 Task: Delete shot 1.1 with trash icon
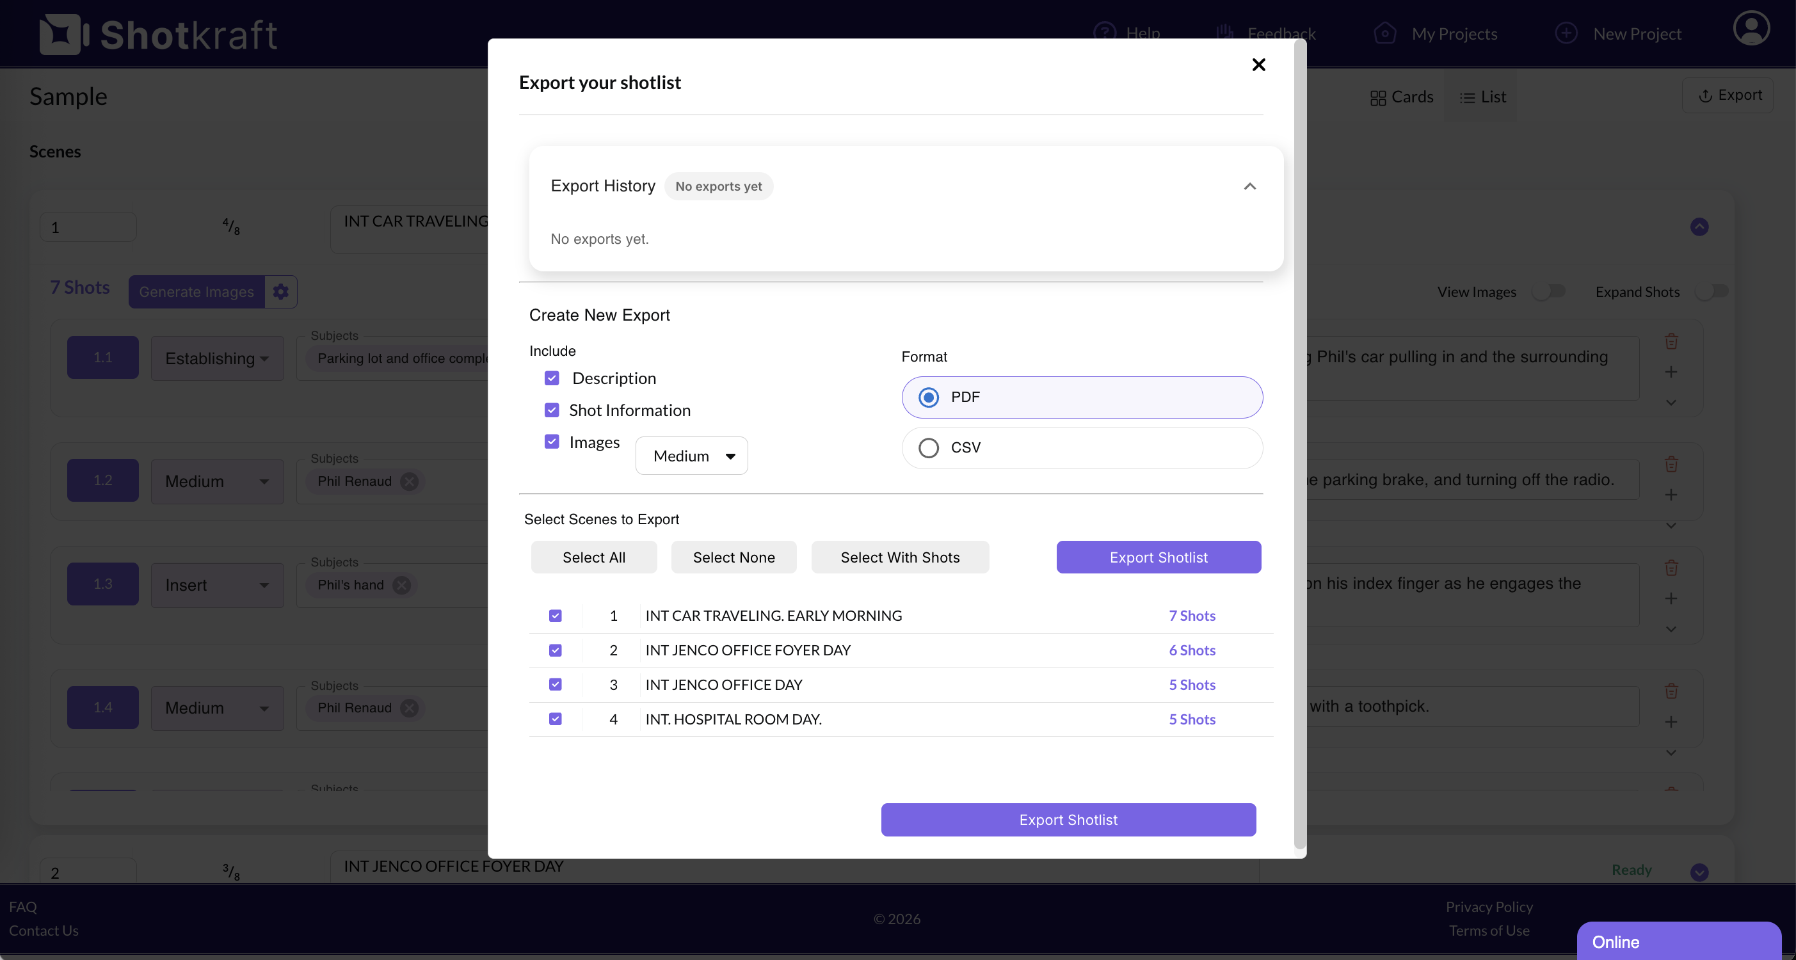[x=1671, y=342]
